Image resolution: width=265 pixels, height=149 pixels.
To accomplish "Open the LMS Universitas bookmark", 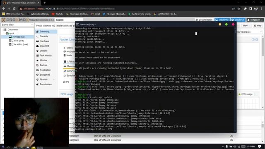I will [14, 14].
